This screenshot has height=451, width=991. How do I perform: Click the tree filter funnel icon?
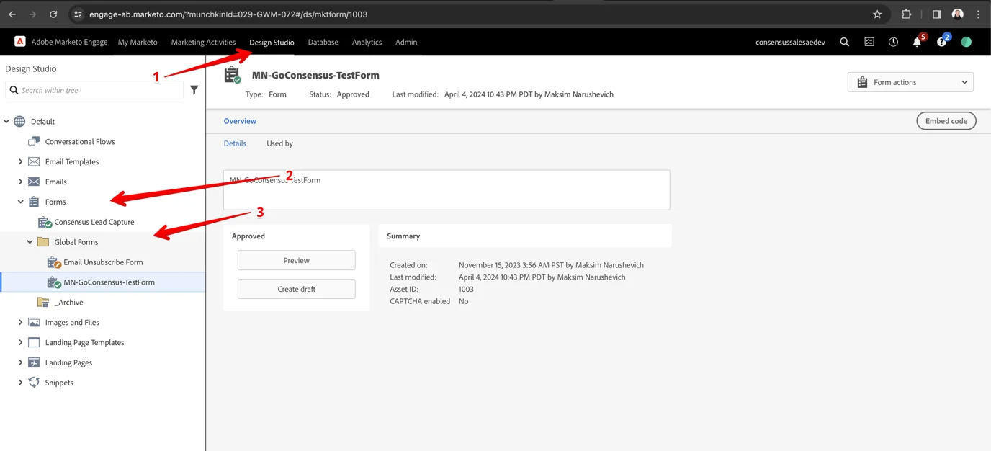(194, 90)
